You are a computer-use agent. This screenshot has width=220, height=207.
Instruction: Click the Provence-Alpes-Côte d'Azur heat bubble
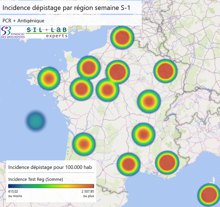coord(167,163)
